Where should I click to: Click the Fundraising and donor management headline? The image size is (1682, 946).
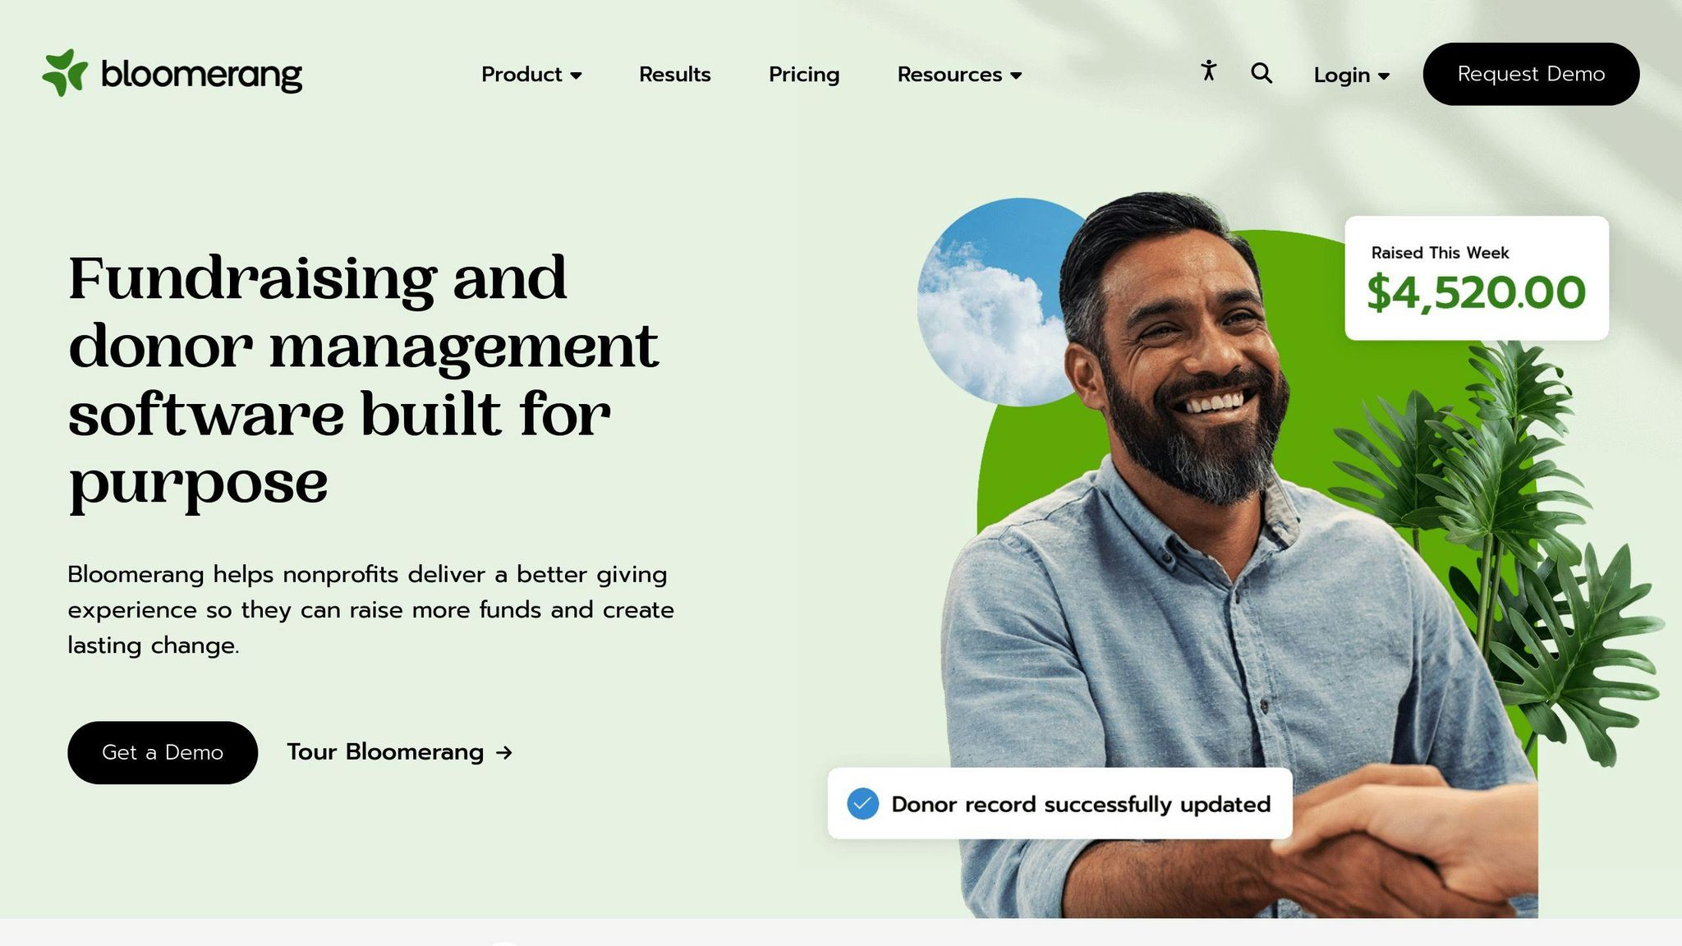363,380
